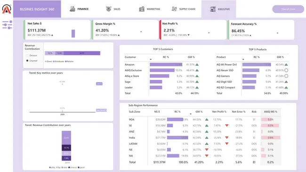Image resolution: width=306 pixels, height=172 pixels.
Task: Click the Distributor segment in revenue bar
Action: (59, 53)
